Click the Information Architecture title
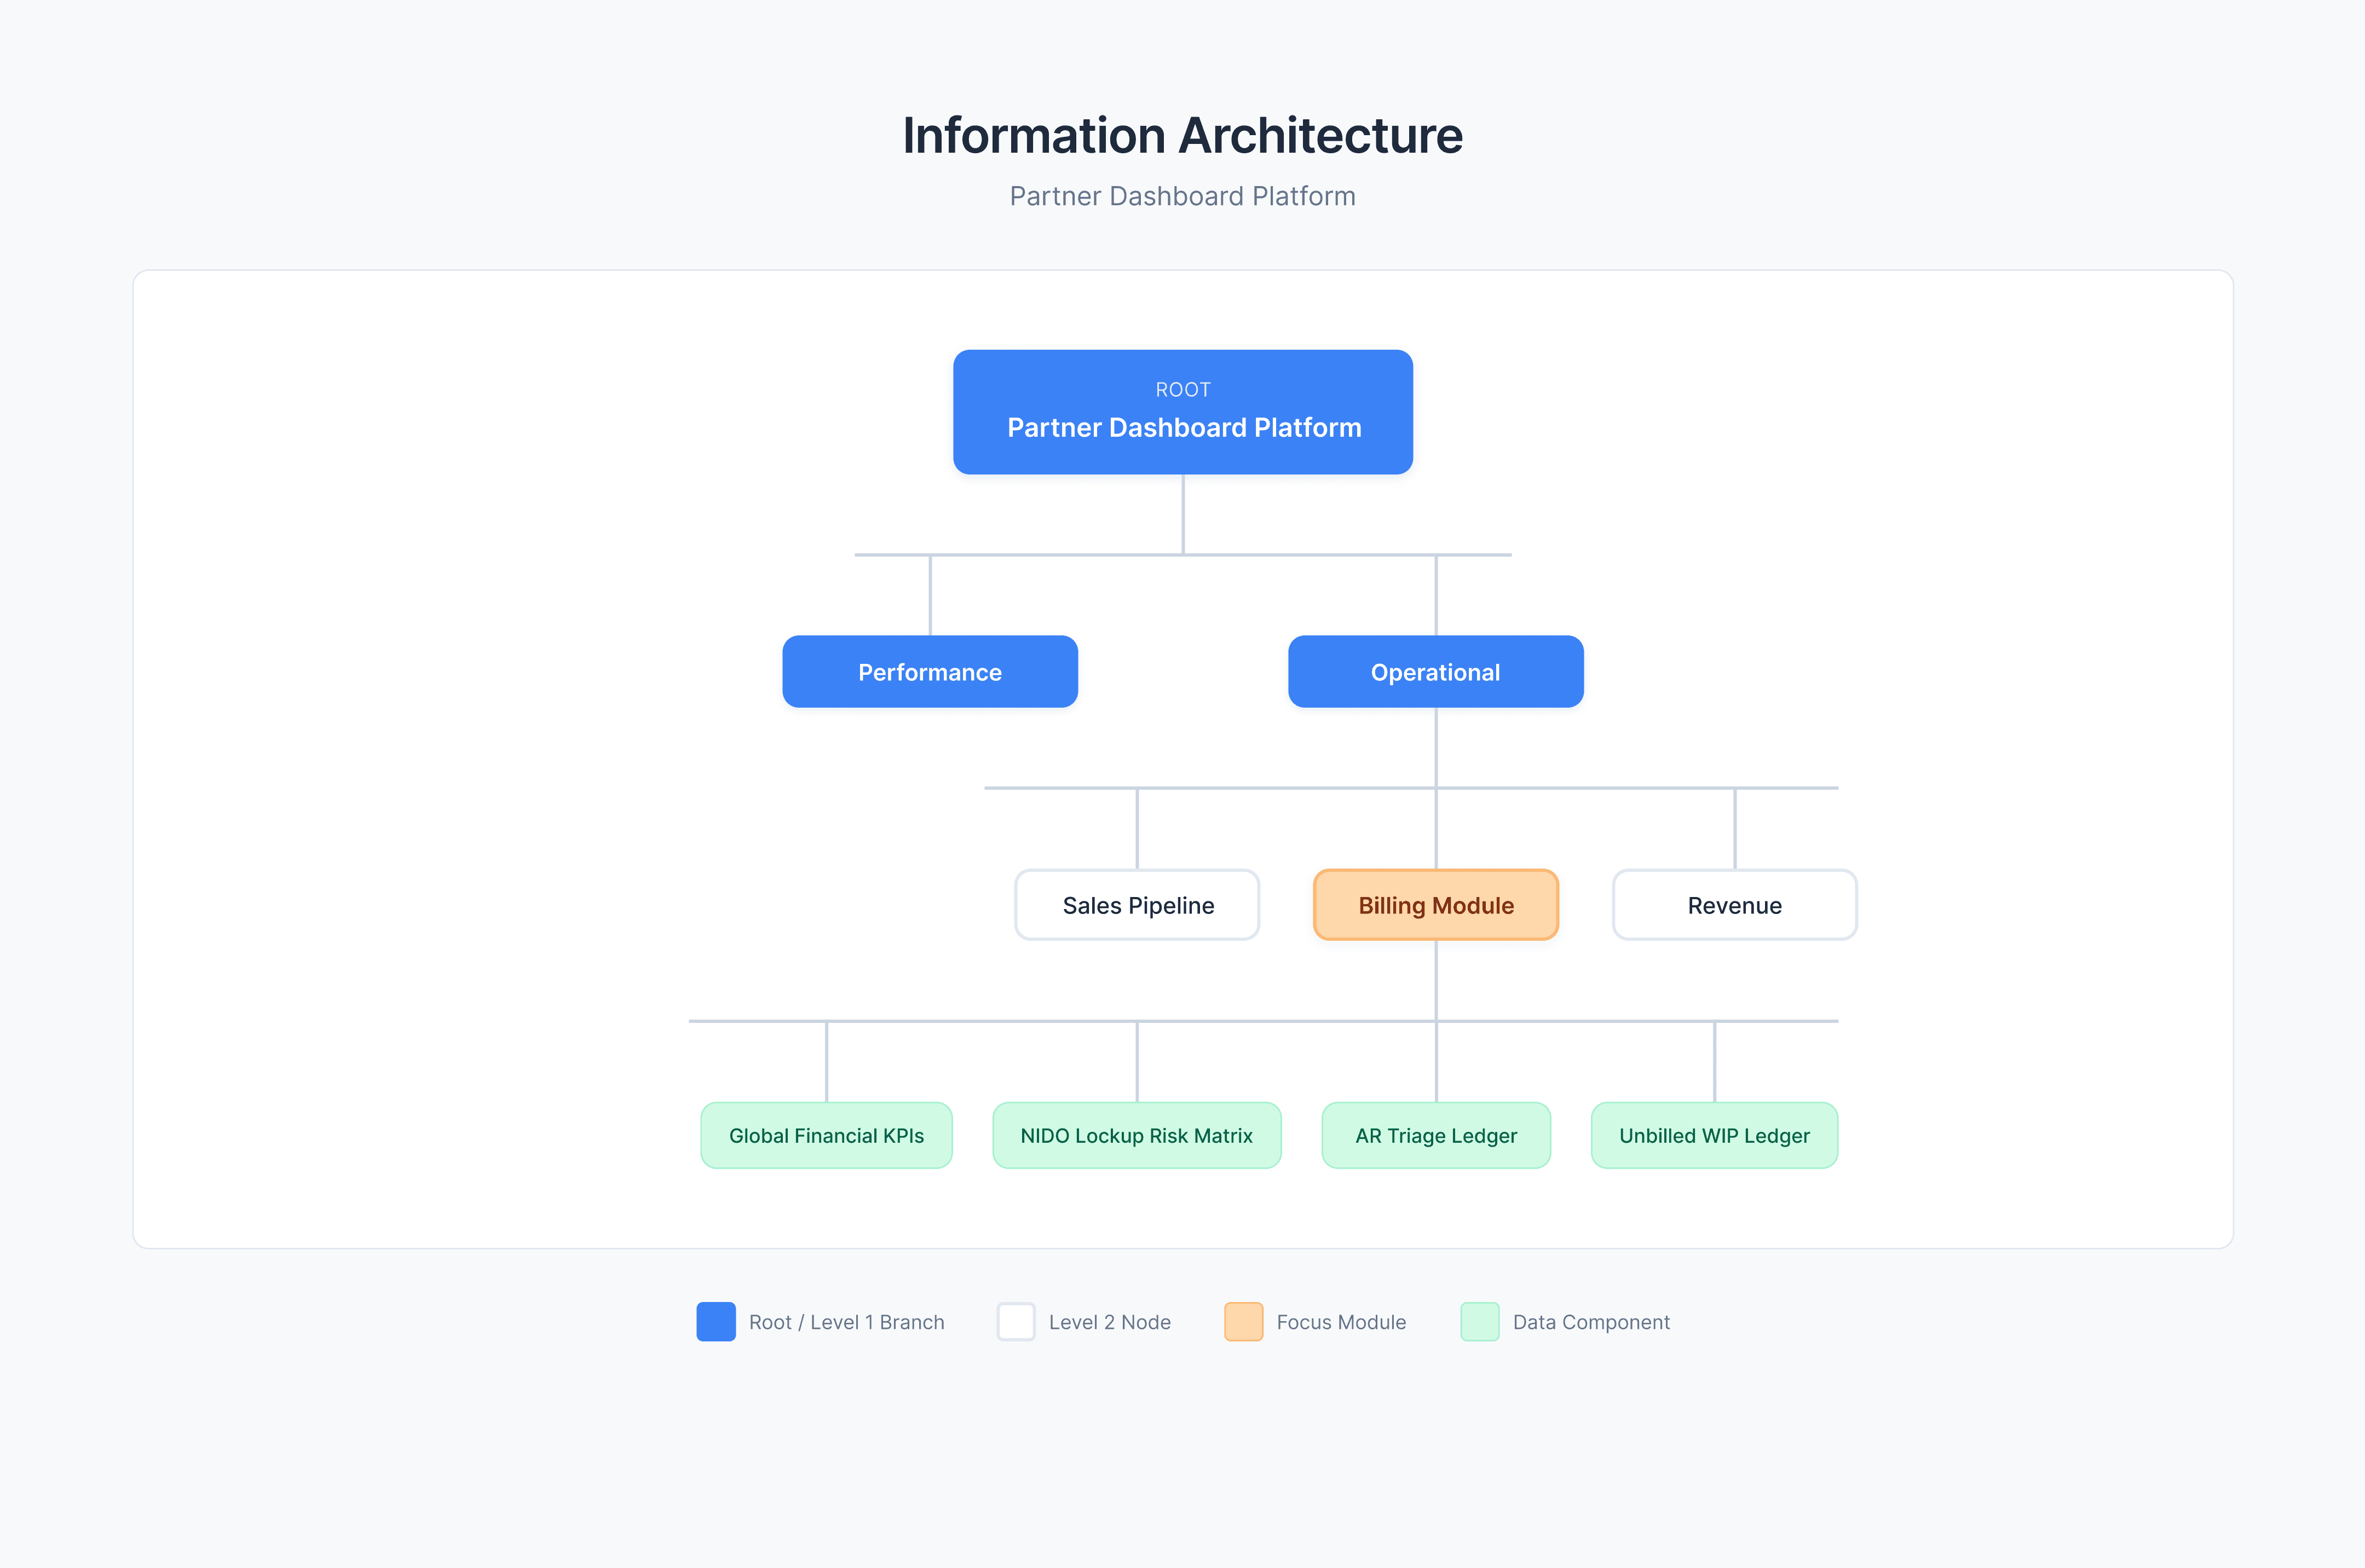Screen dimensions: 2365x1568 (x=1182, y=135)
